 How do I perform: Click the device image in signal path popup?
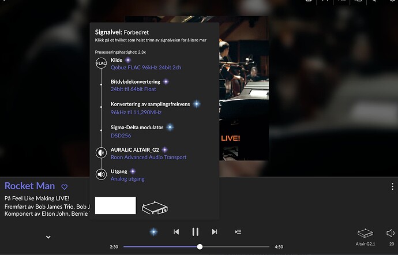pyautogui.click(x=155, y=208)
